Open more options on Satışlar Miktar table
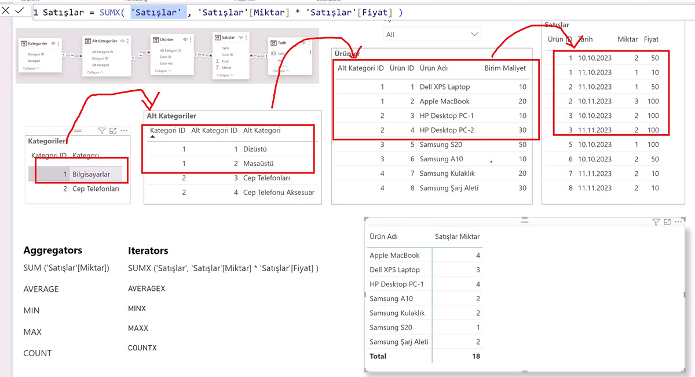695x377 pixels. pyautogui.click(x=679, y=222)
